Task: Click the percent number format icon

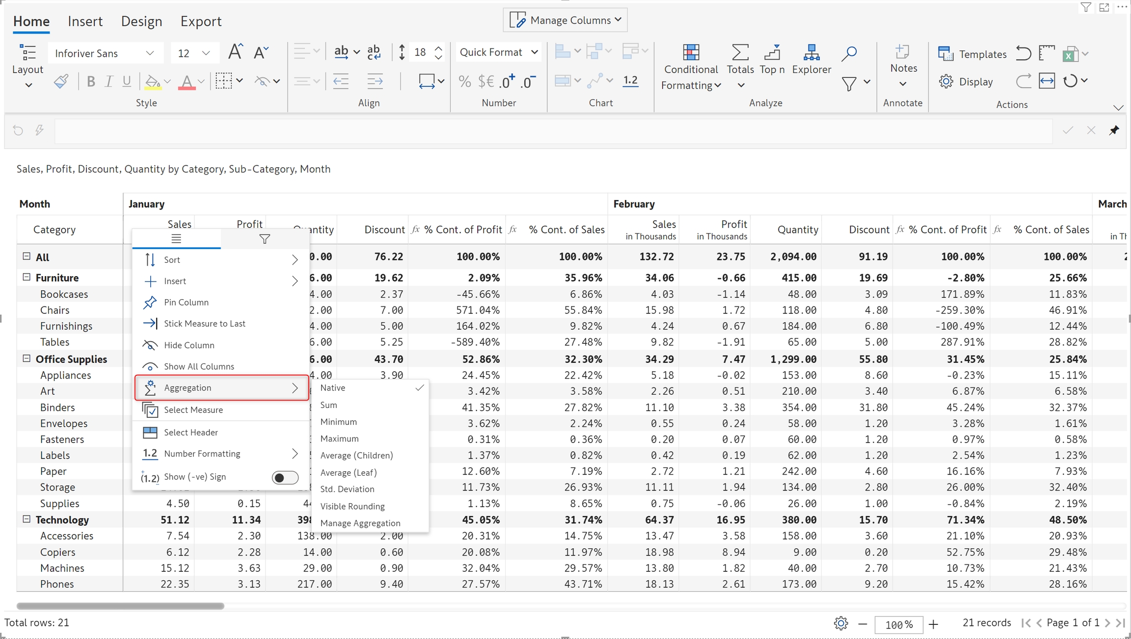Action: click(464, 81)
